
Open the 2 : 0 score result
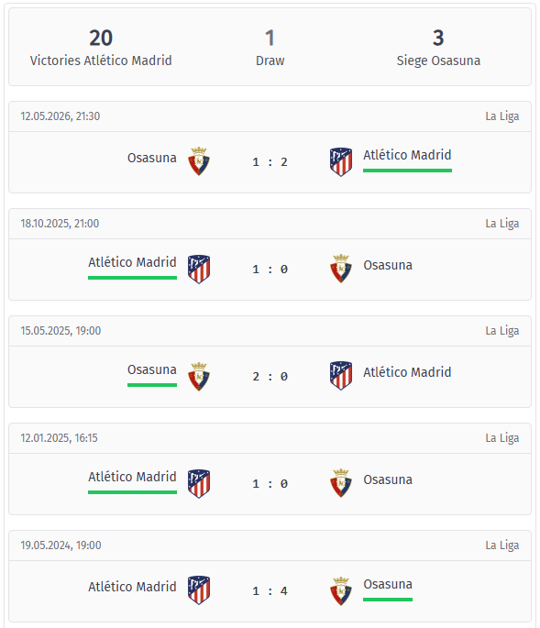pos(270,377)
